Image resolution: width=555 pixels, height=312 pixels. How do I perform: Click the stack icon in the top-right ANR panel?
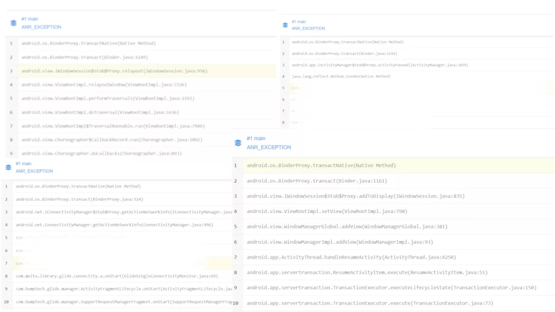(x=285, y=25)
